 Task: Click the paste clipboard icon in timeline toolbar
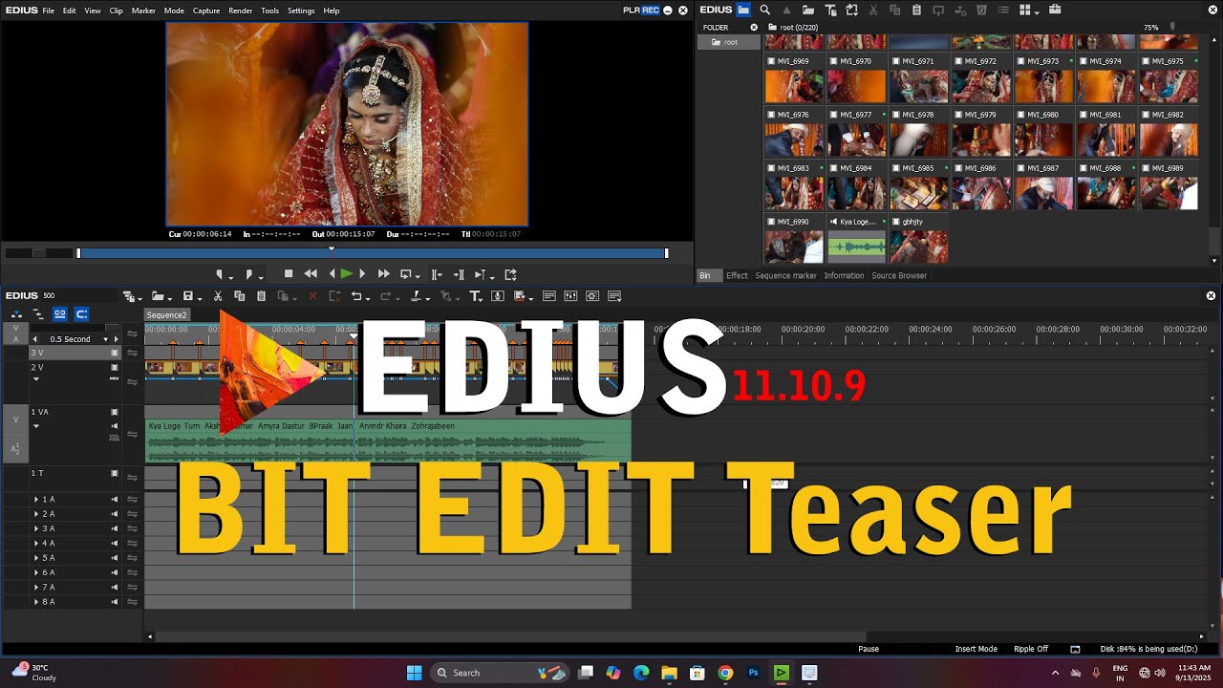coord(261,296)
